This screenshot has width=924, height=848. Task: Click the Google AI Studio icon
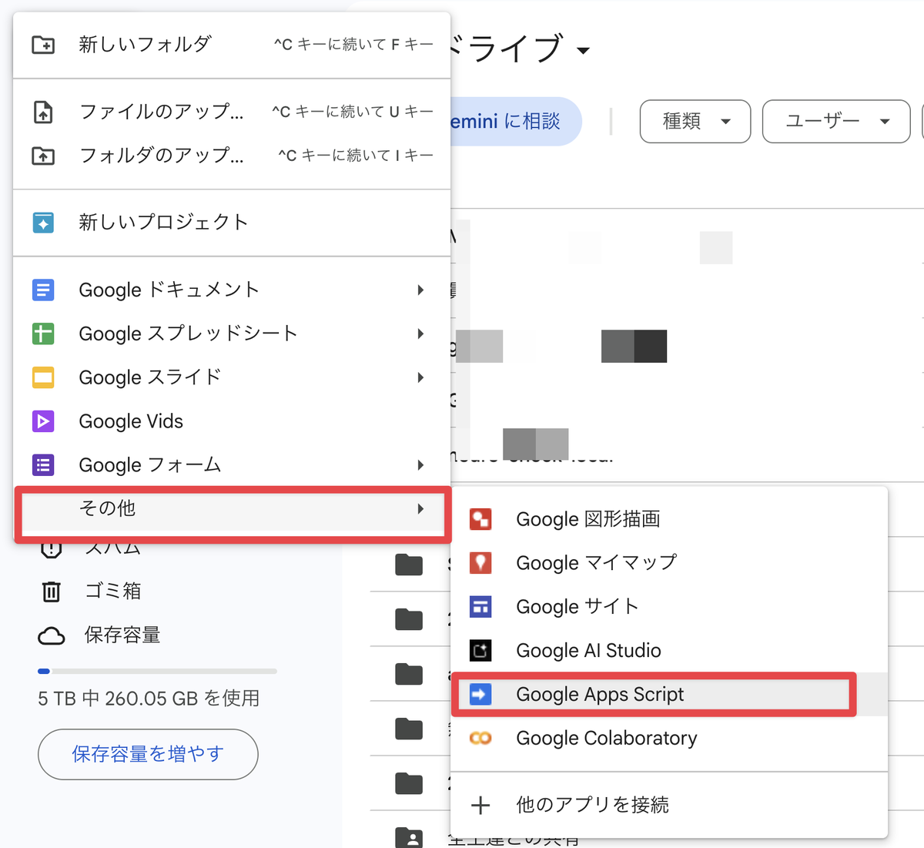tap(480, 651)
